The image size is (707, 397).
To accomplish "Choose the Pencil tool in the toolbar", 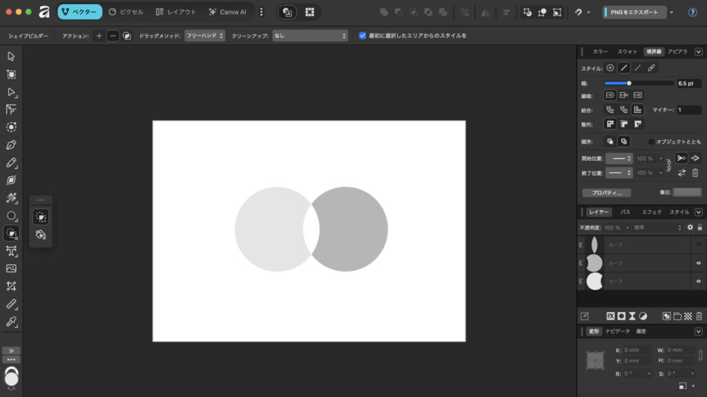I will pyautogui.click(x=11, y=163).
